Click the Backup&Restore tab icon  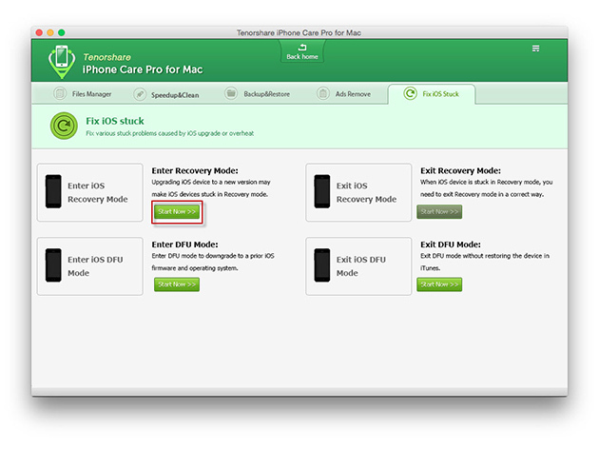coord(231,93)
